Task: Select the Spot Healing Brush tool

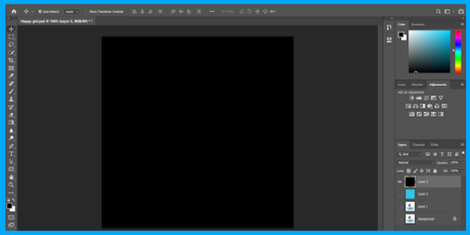Action: 11,84
